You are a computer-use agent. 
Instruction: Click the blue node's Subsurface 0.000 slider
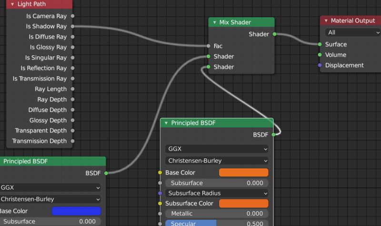point(50,221)
